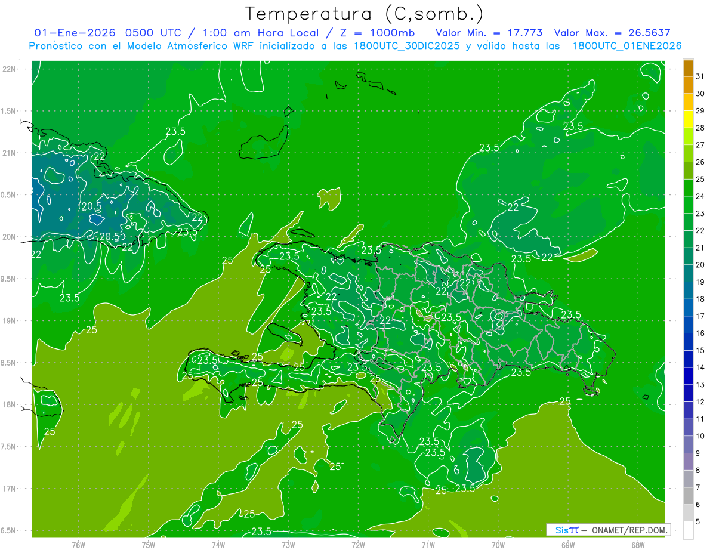Click the legend value "17"

tap(700, 316)
